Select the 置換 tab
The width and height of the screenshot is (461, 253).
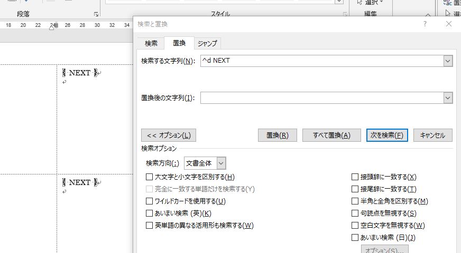tap(179, 43)
